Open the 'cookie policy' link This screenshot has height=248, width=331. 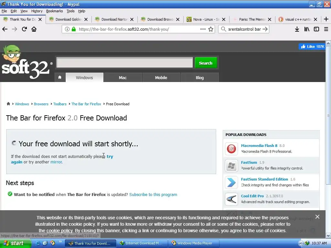click(59, 231)
